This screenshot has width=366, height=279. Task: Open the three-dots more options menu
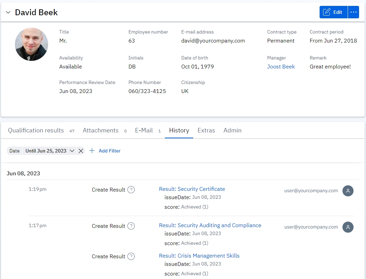click(353, 12)
